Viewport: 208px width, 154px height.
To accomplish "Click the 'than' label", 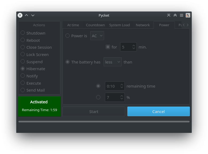I will (128, 62).
